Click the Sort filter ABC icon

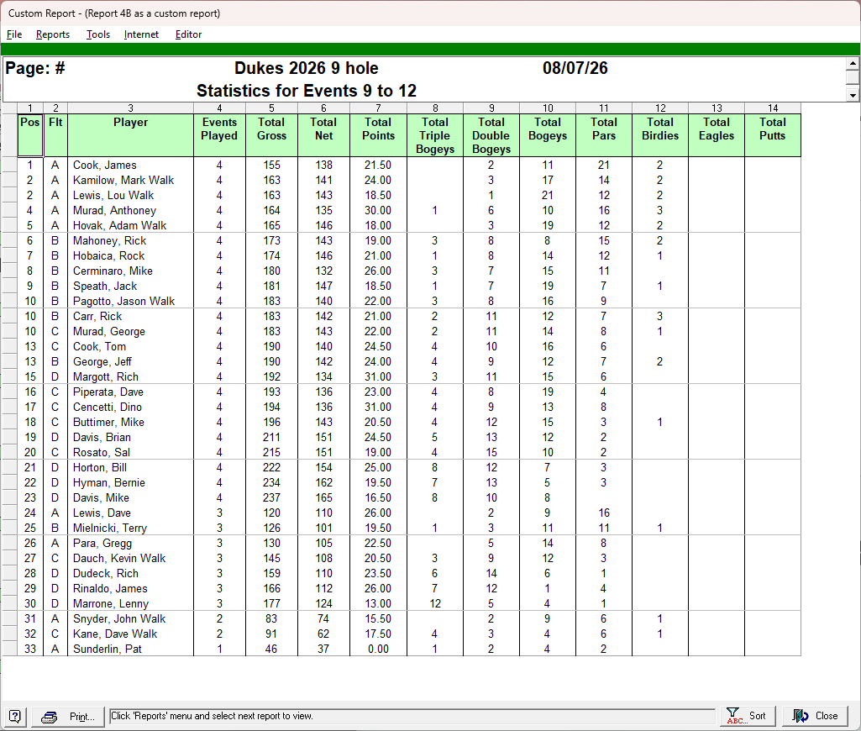(733, 716)
